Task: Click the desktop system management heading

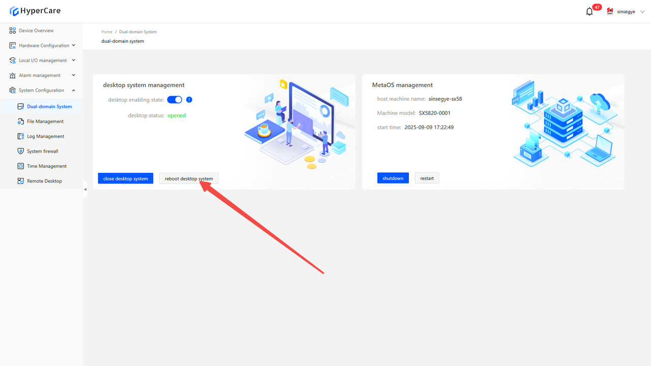Action: pyautogui.click(x=144, y=85)
